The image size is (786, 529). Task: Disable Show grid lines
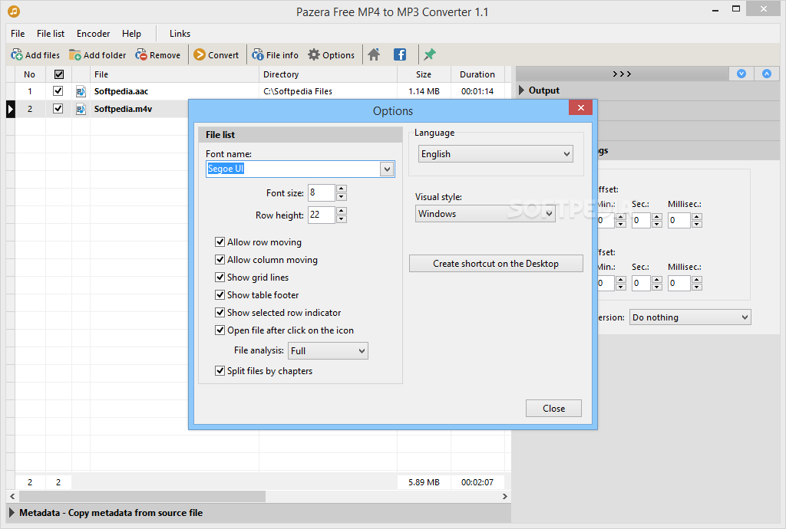pos(220,278)
